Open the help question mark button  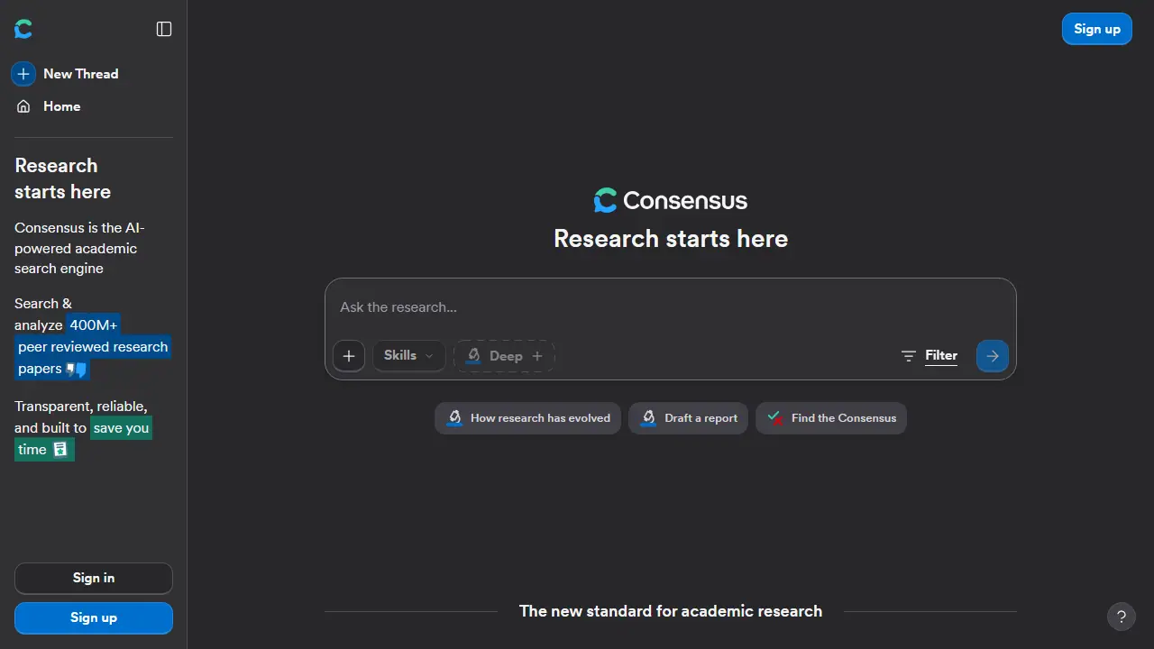point(1122,617)
